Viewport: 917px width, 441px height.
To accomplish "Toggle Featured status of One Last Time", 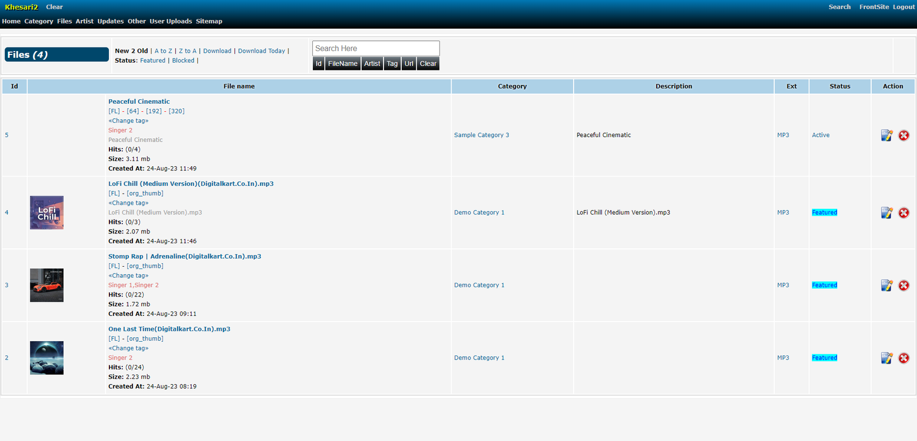I will pyautogui.click(x=824, y=358).
